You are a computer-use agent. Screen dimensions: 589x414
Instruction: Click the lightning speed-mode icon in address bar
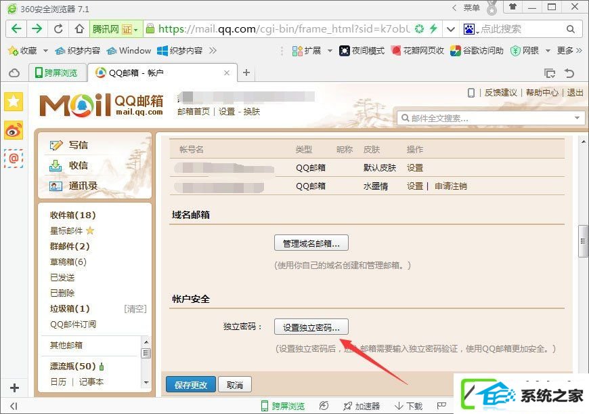click(x=433, y=28)
